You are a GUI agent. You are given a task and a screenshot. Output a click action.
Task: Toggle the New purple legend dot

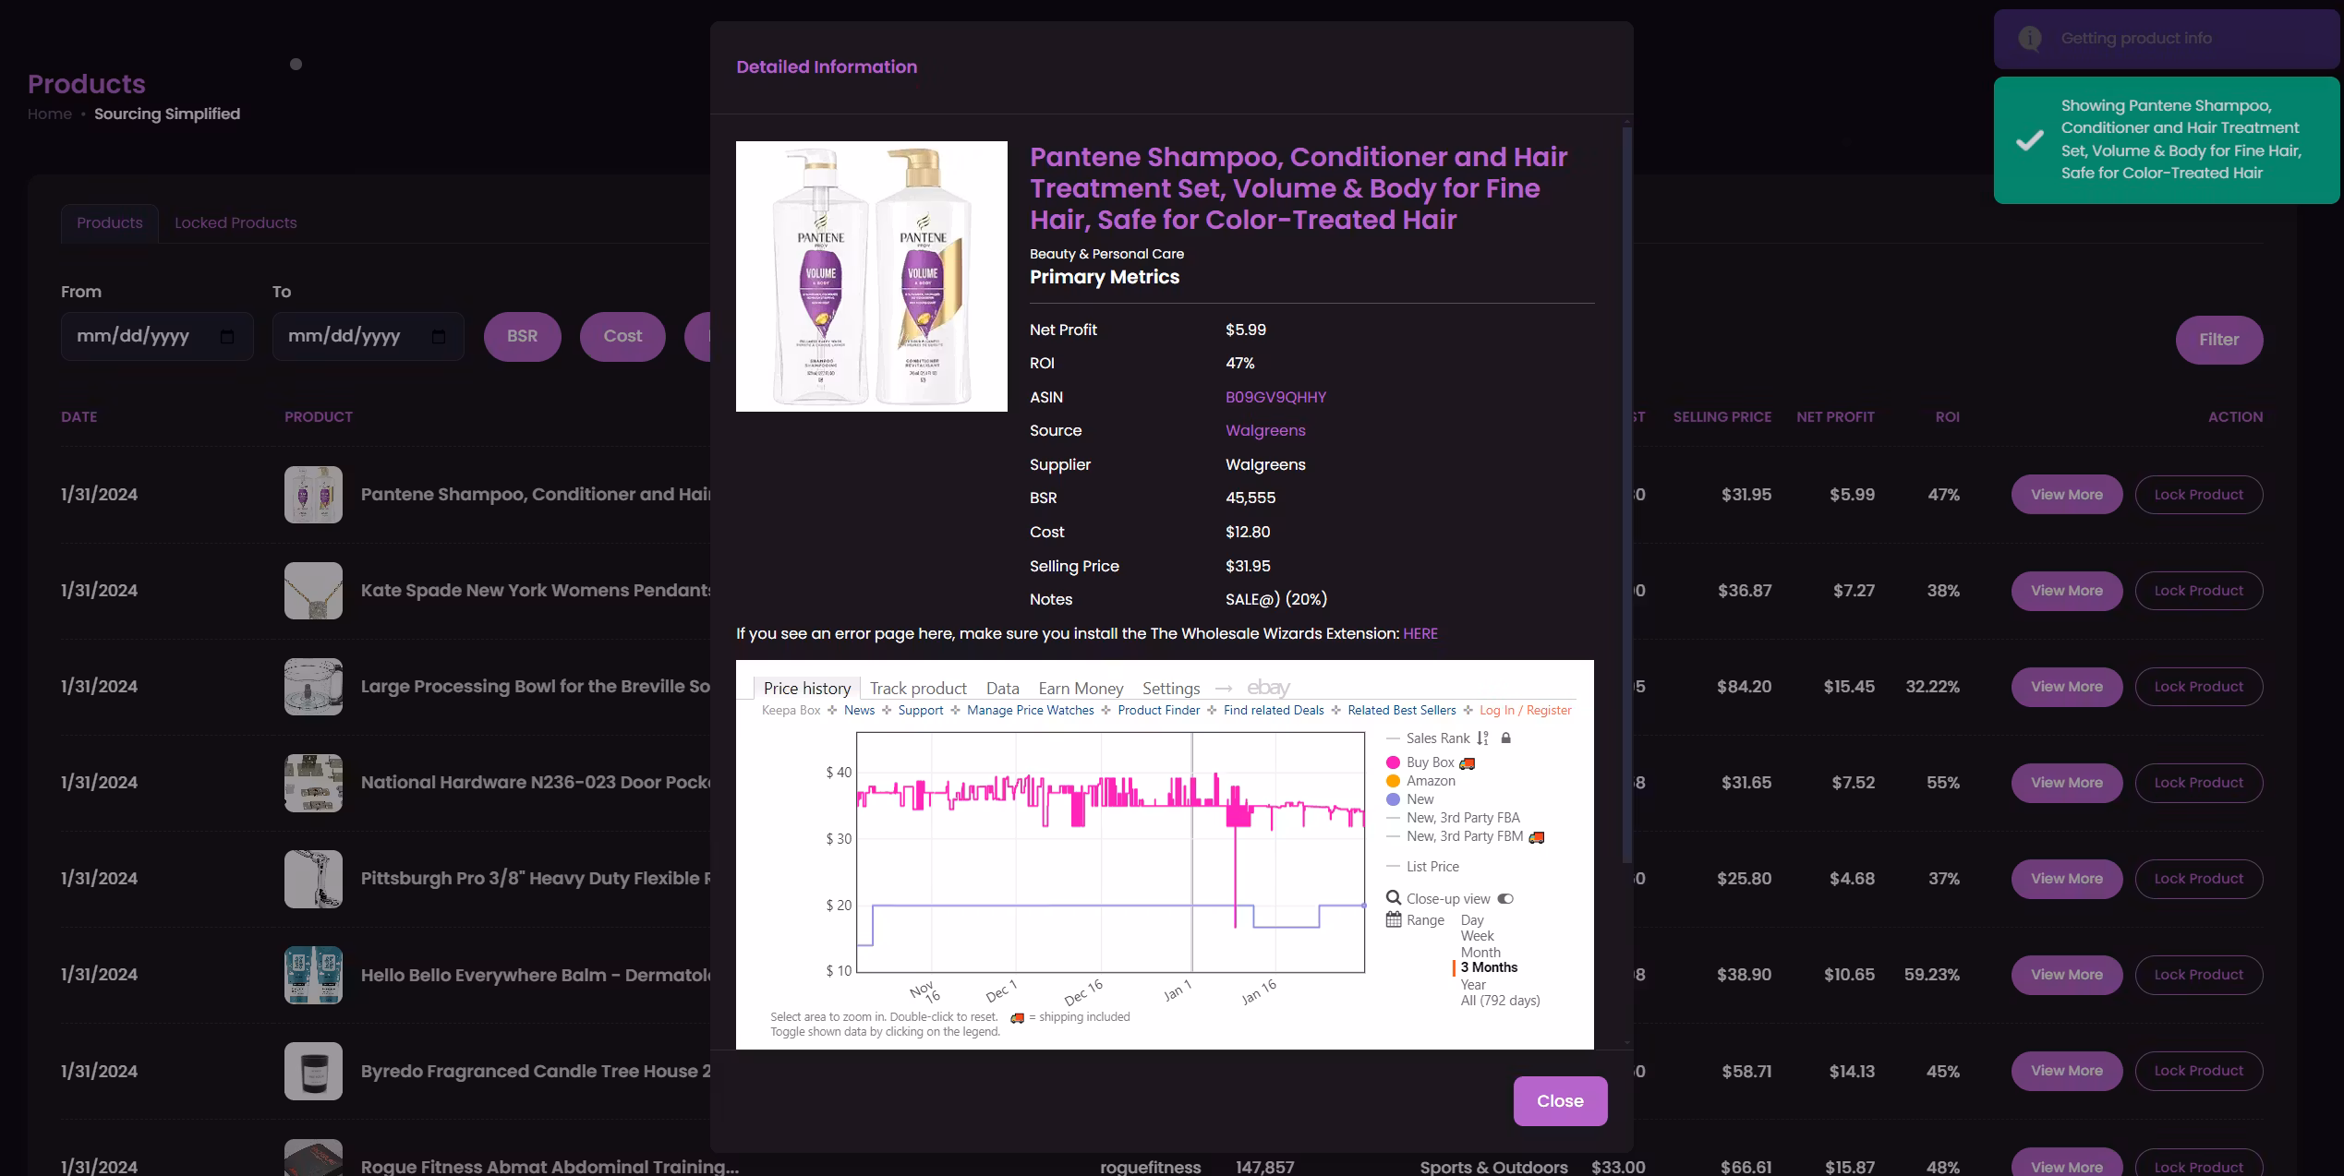point(1393,799)
